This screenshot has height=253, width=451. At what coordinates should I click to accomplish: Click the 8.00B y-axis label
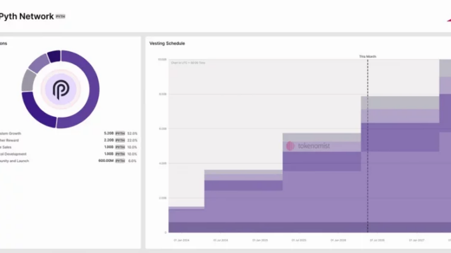point(163,94)
